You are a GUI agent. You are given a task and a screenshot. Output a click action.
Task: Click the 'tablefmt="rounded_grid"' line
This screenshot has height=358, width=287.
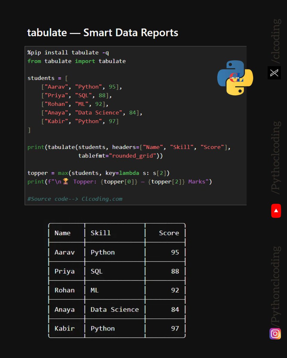tap(120, 156)
